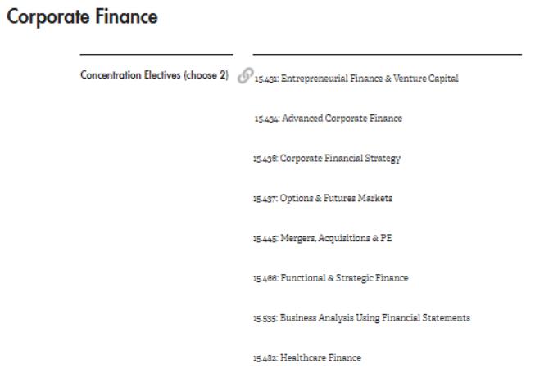Viewport: 535px width, 377px height.
Task: Select the Healthcare Finance course link
Action: 306,358
